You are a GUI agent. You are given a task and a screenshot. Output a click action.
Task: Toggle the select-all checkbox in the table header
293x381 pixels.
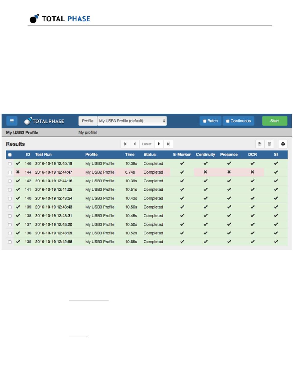(10, 155)
